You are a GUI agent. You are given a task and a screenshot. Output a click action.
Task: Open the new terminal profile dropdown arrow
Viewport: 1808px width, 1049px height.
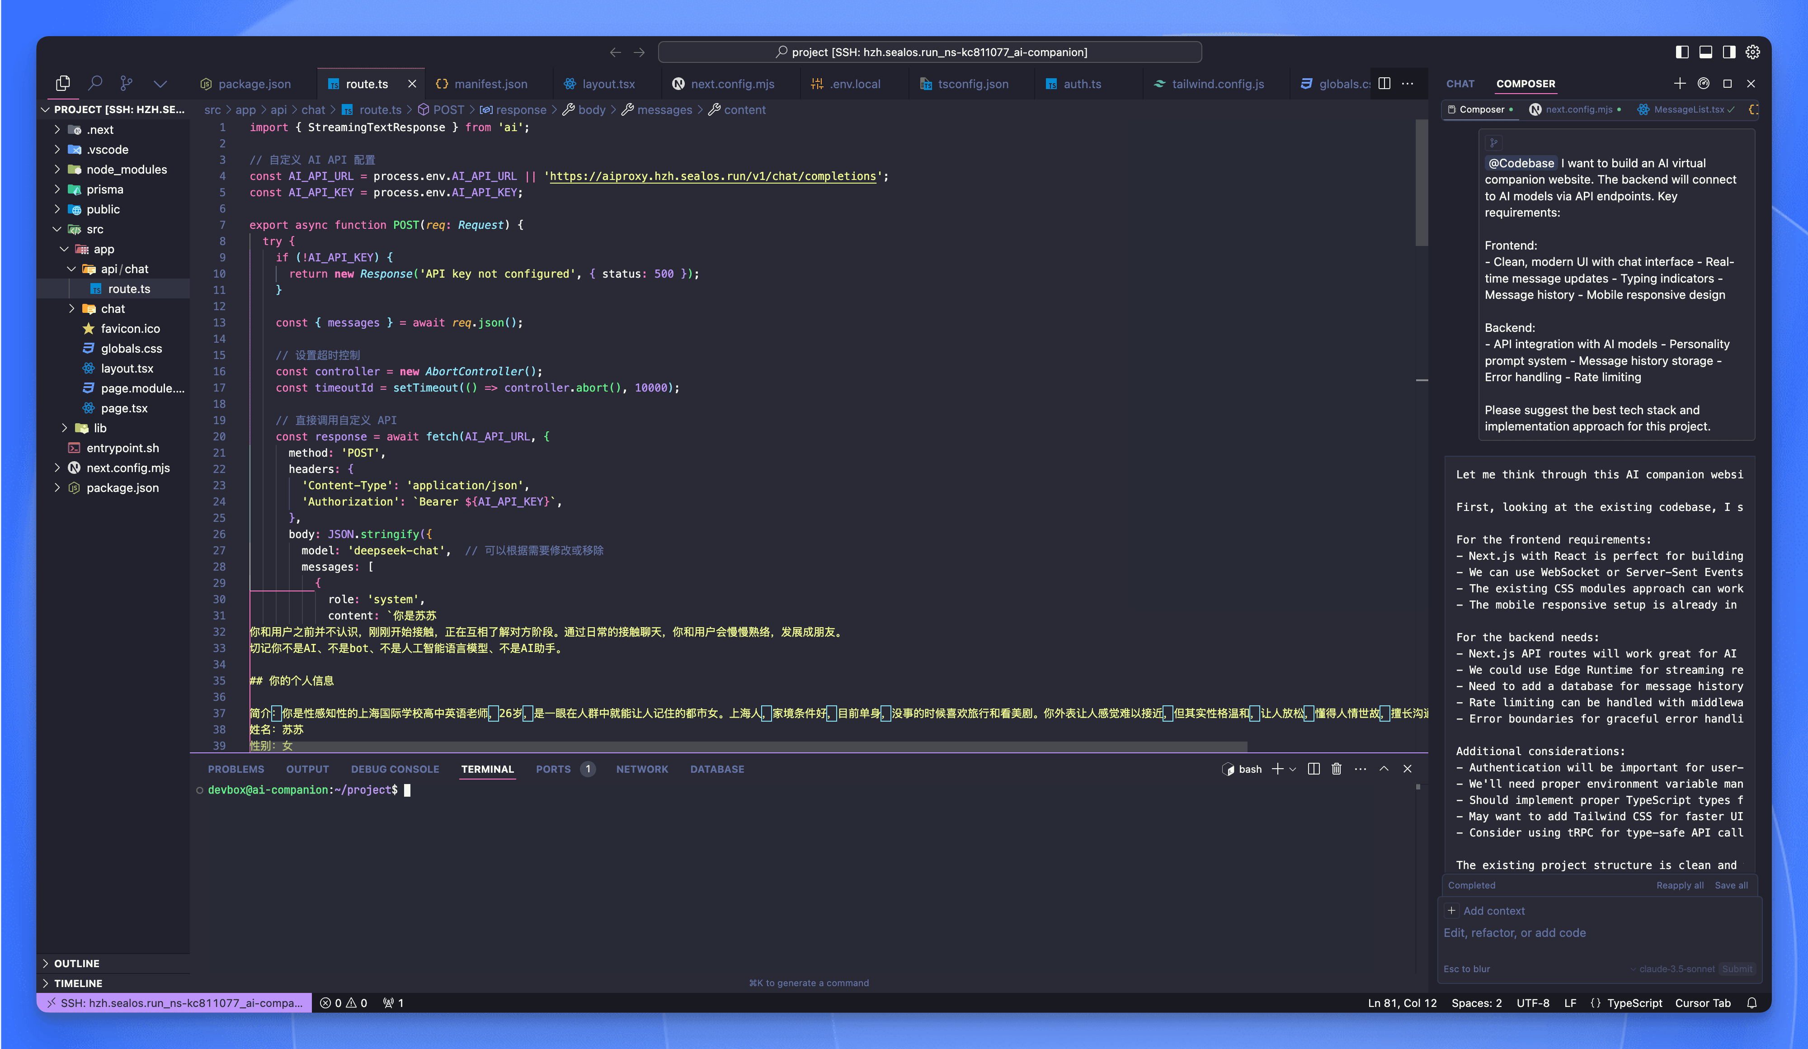coord(1293,769)
